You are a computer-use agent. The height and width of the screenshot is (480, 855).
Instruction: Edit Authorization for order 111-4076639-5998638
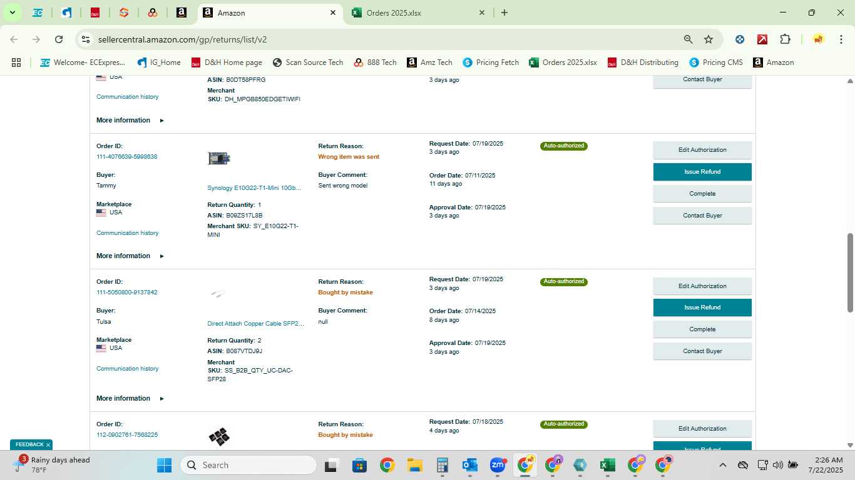702,150
